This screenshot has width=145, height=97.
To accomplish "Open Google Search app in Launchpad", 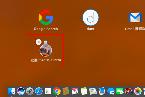I will (x=46, y=18).
